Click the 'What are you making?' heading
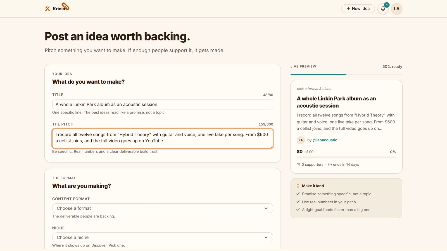 coord(82,186)
